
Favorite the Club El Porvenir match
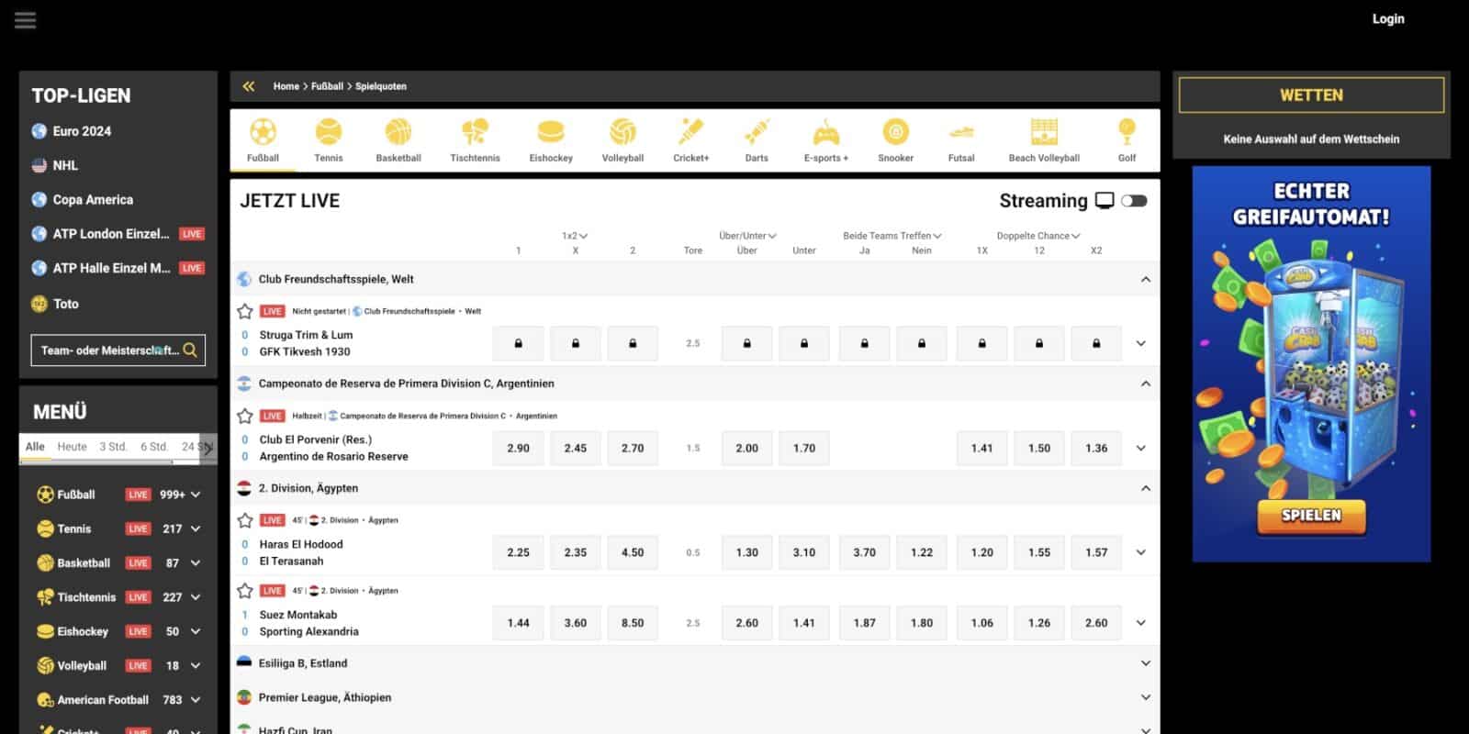pyautogui.click(x=245, y=416)
